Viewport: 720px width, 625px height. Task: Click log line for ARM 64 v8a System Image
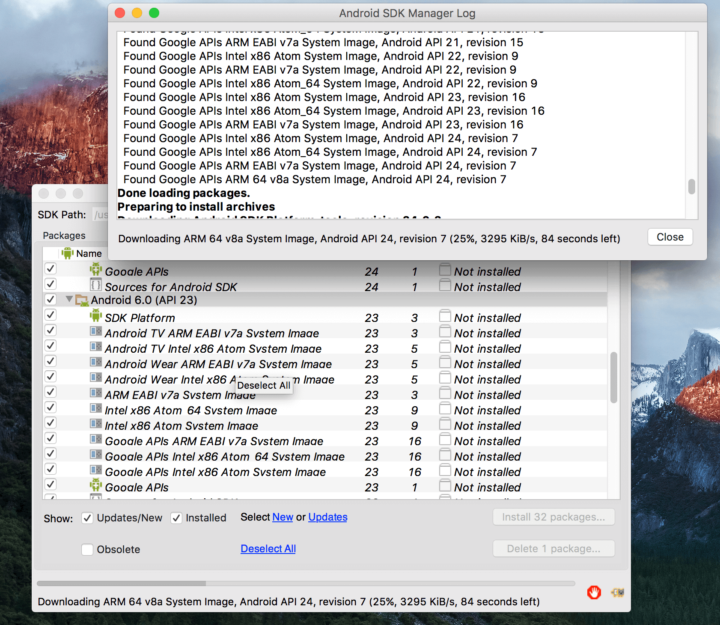pos(315,179)
